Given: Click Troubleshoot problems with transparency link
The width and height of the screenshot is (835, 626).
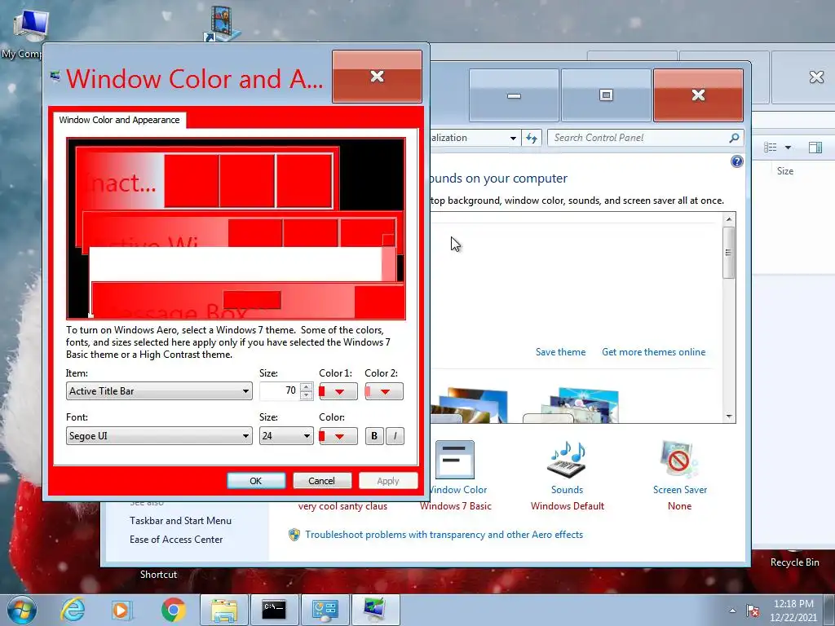Looking at the screenshot, I should pos(444,535).
